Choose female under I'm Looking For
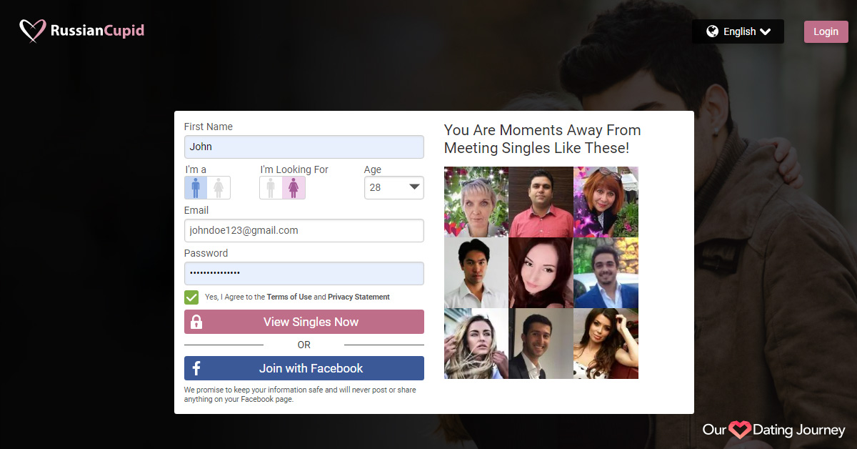Viewport: 857px width, 449px height. [x=294, y=187]
